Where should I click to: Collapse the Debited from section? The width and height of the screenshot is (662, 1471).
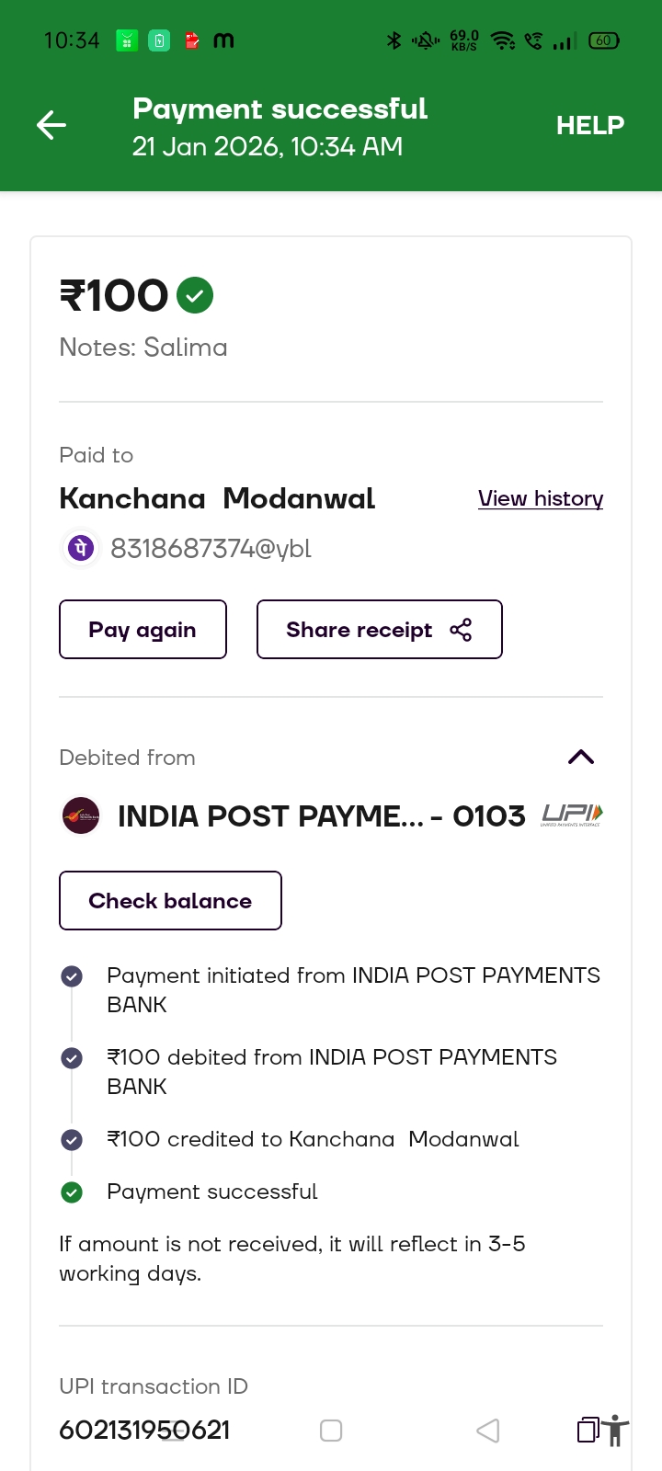[x=581, y=758]
